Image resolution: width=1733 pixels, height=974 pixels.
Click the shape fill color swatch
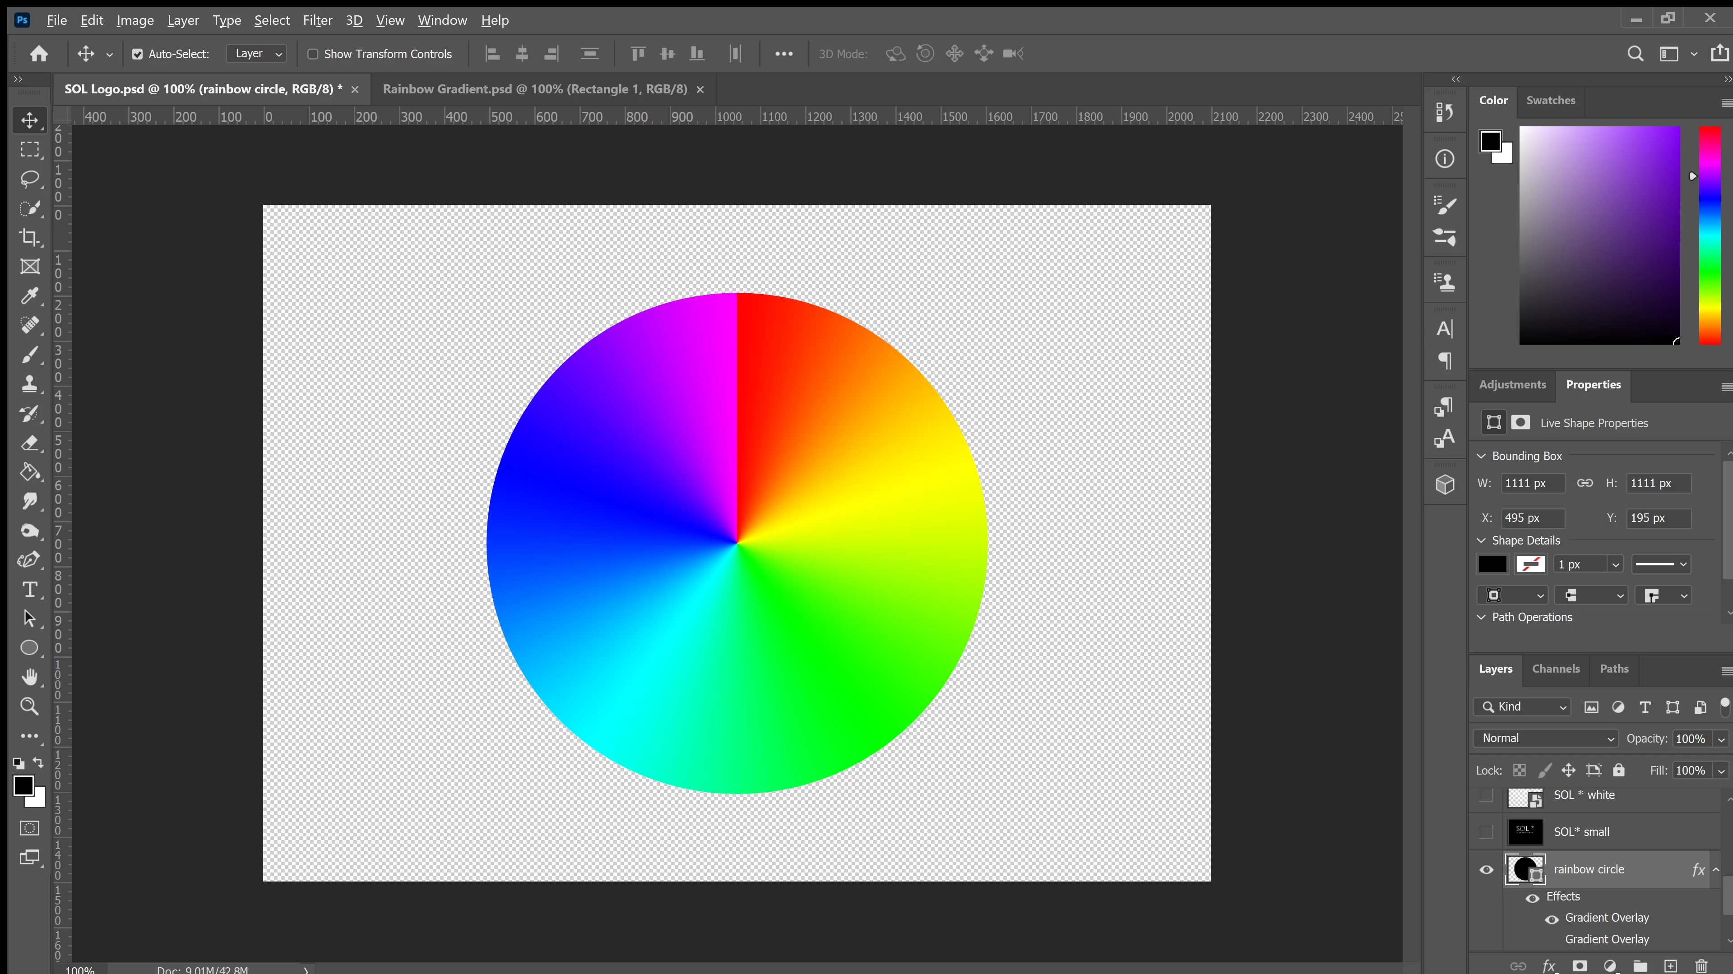(1492, 564)
